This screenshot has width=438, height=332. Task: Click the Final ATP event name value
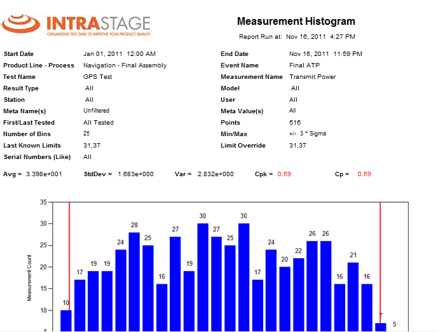tap(305, 66)
